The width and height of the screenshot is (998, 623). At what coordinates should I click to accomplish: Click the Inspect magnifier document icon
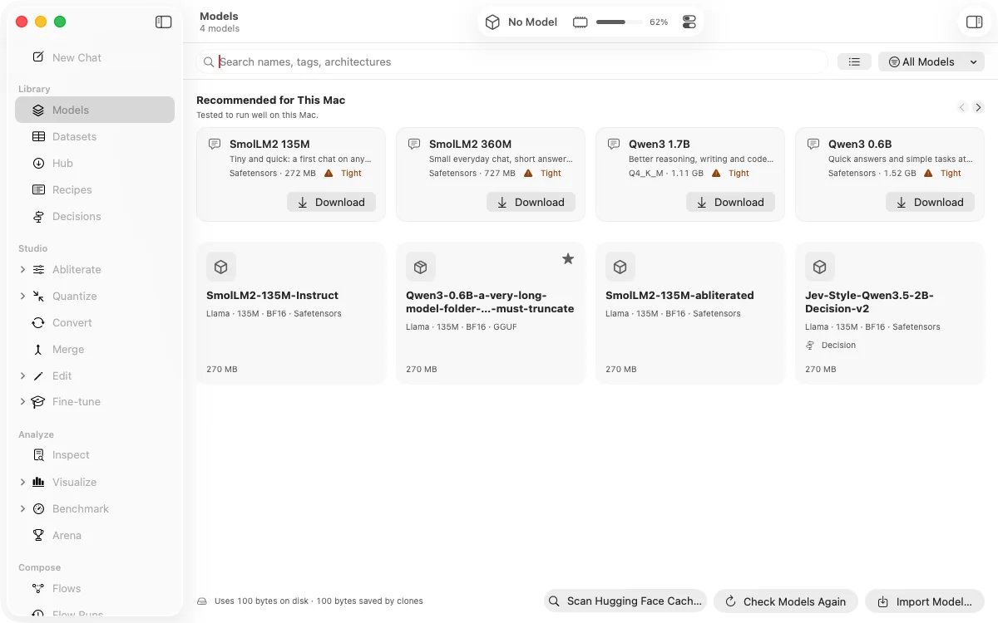tap(38, 455)
